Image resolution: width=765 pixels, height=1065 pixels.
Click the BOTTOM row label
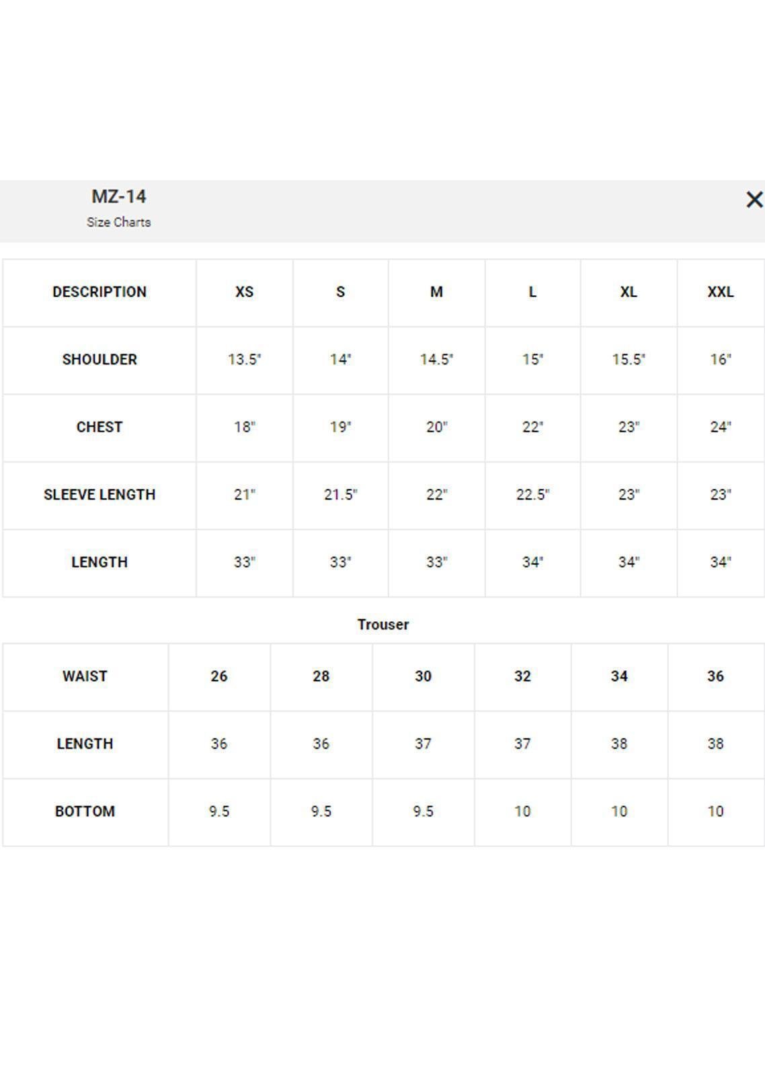(85, 812)
